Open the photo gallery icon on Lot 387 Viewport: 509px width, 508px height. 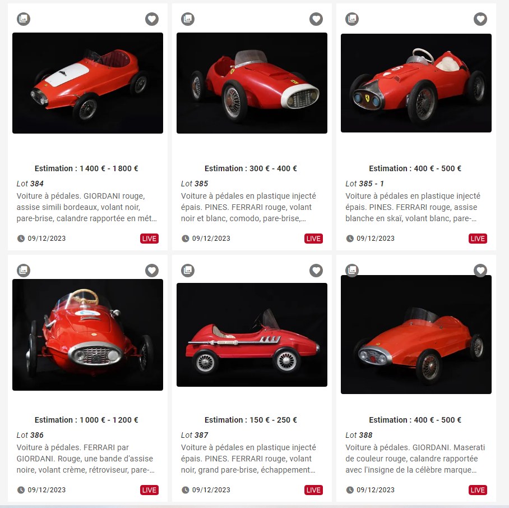click(x=188, y=271)
